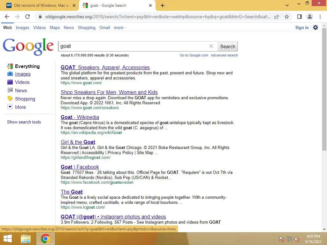Clear the search box with the X
Viewport: 327px width, 245px height.
pos(211,46)
